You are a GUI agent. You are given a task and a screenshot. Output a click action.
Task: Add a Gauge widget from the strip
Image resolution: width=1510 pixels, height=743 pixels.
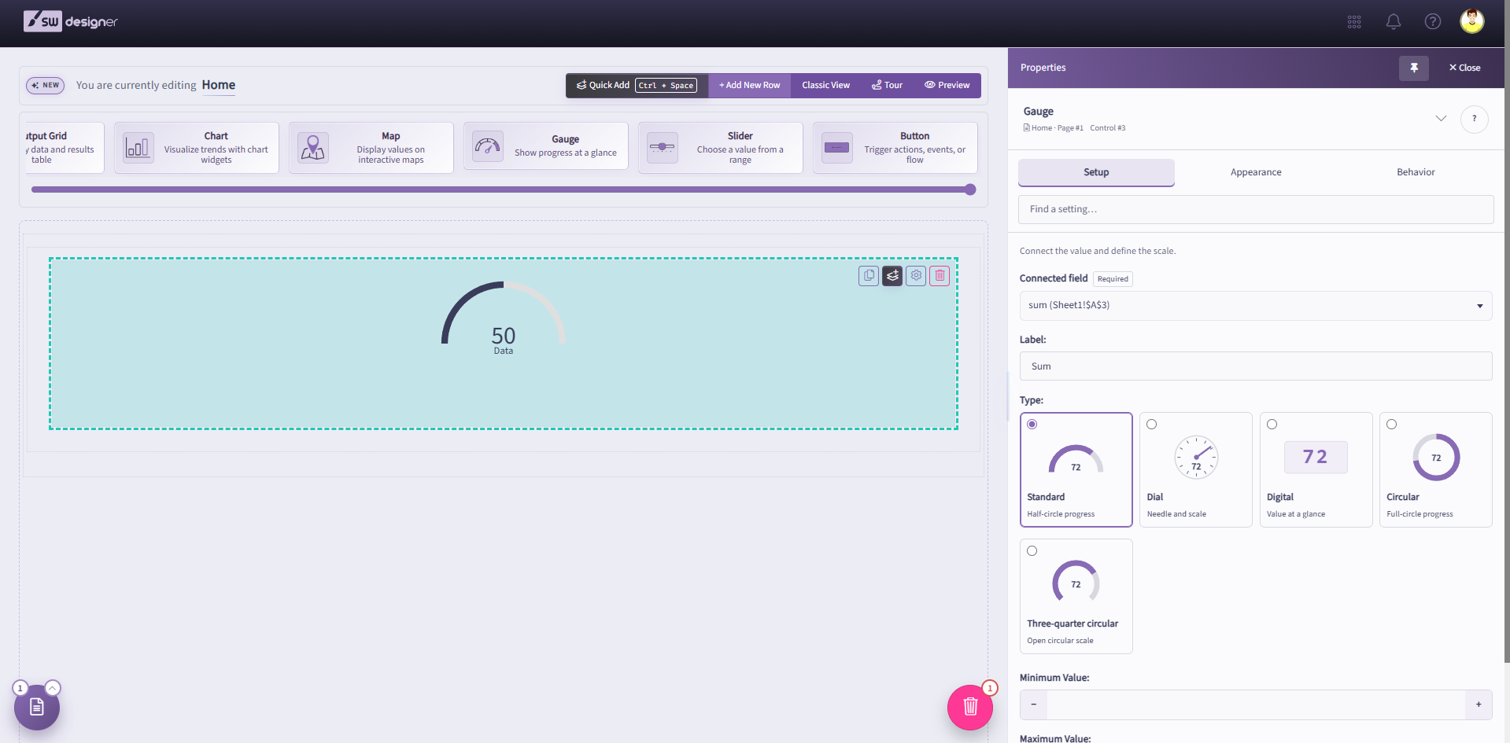(546, 146)
